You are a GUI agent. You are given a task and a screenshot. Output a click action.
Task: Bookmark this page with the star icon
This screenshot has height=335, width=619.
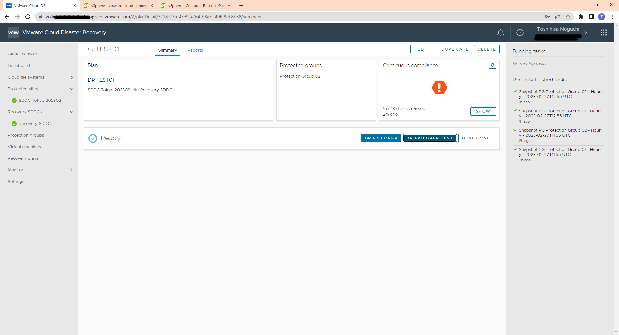pyautogui.click(x=568, y=17)
